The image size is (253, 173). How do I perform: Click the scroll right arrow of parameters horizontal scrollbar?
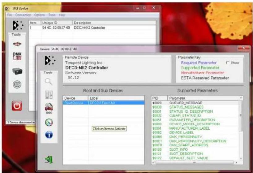[x=236, y=162]
